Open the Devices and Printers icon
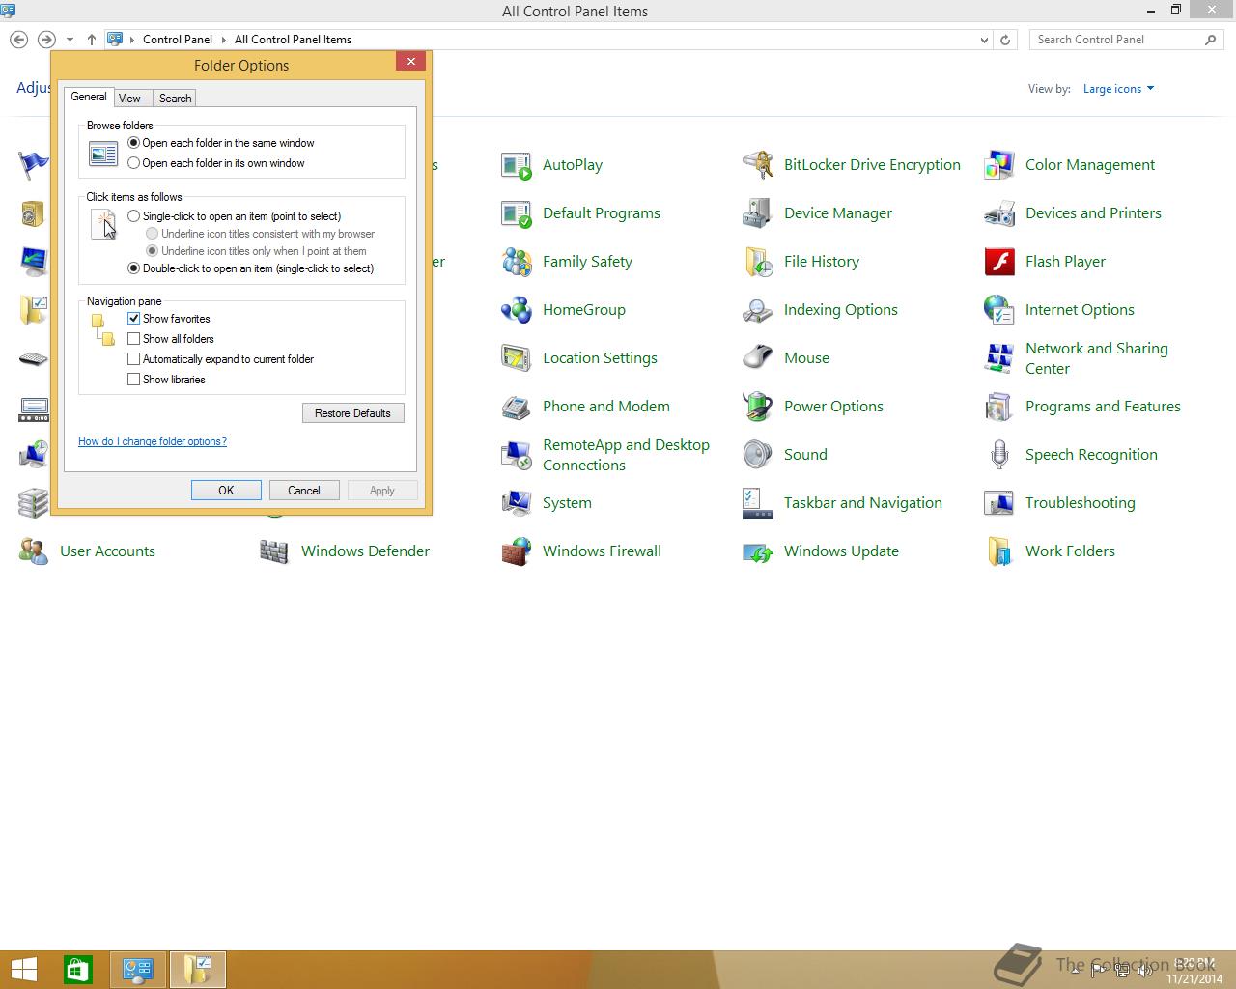 (x=999, y=213)
